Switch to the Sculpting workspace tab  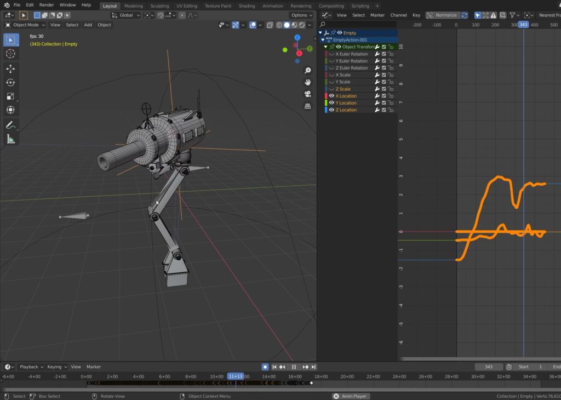pos(159,5)
